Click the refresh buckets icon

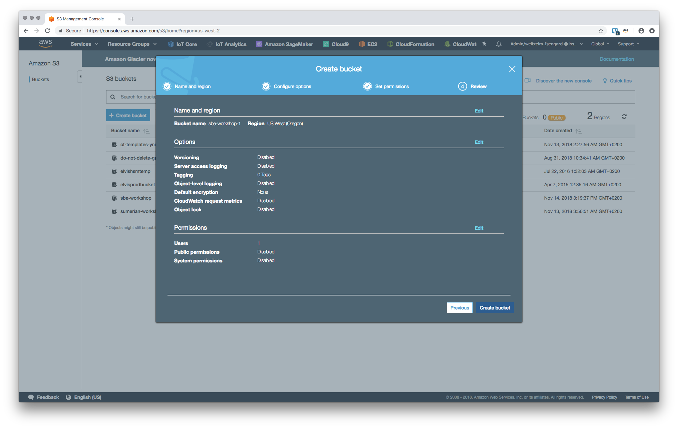624,117
